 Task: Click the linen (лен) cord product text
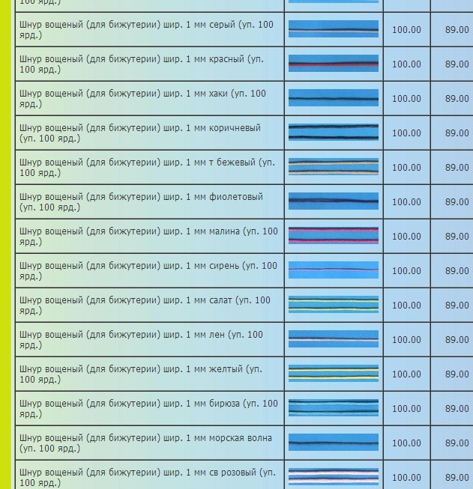click(x=141, y=340)
